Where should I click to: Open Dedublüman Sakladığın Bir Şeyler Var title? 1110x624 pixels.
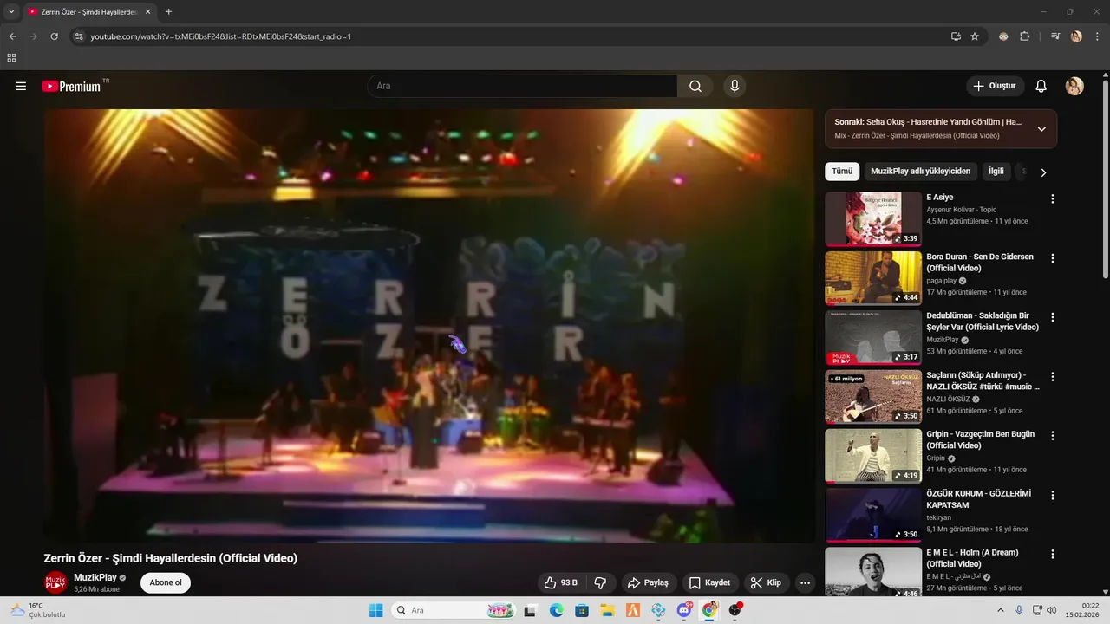(983, 322)
